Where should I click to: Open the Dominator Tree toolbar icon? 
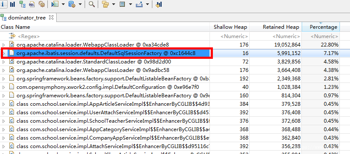pos(22,4)
